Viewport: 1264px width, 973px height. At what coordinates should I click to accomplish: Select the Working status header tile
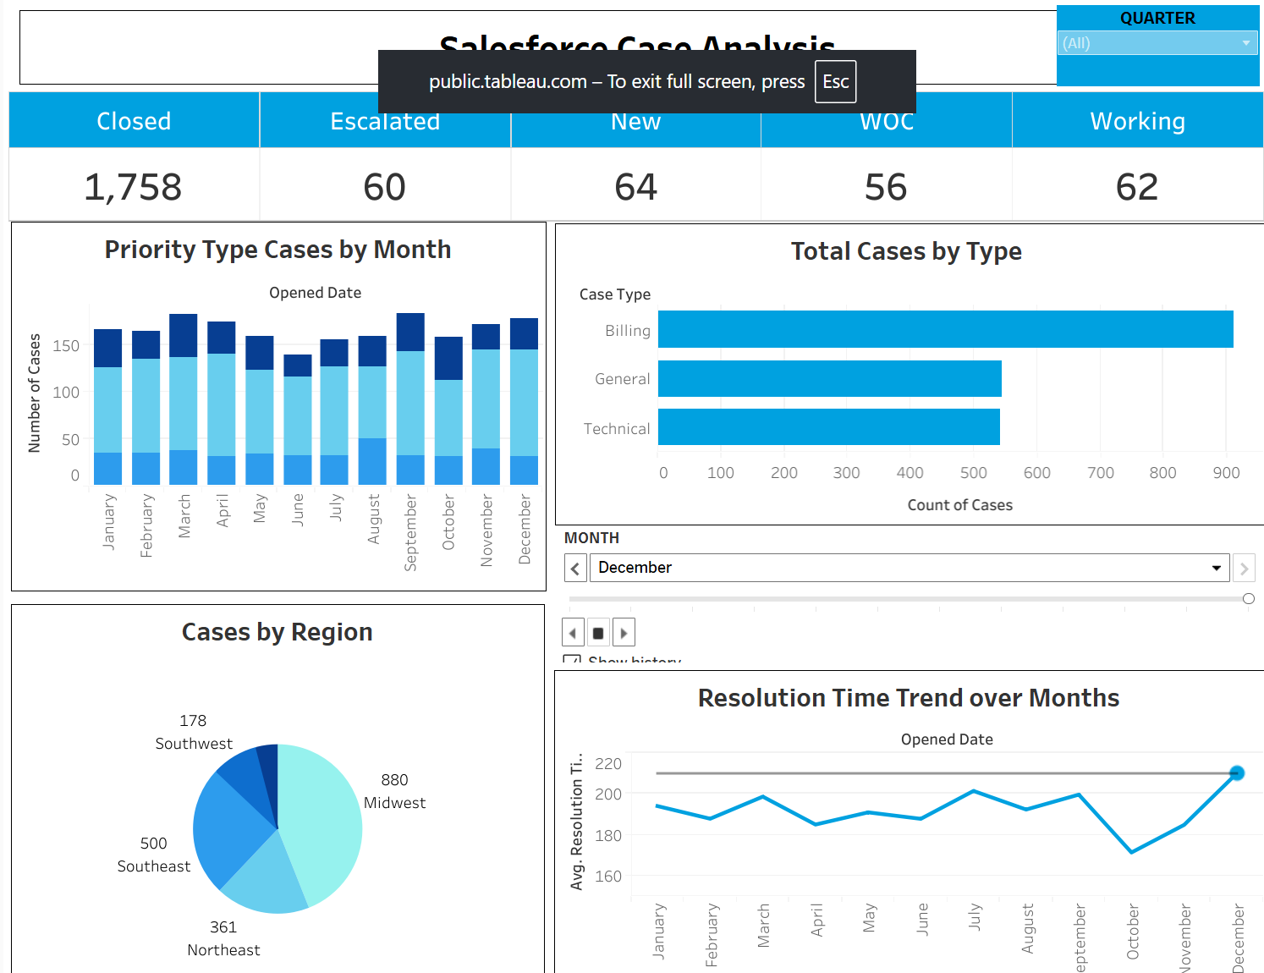click(1136, 121)
